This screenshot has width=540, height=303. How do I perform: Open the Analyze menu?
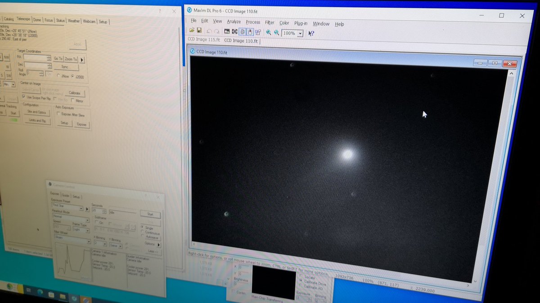point(234,22)
